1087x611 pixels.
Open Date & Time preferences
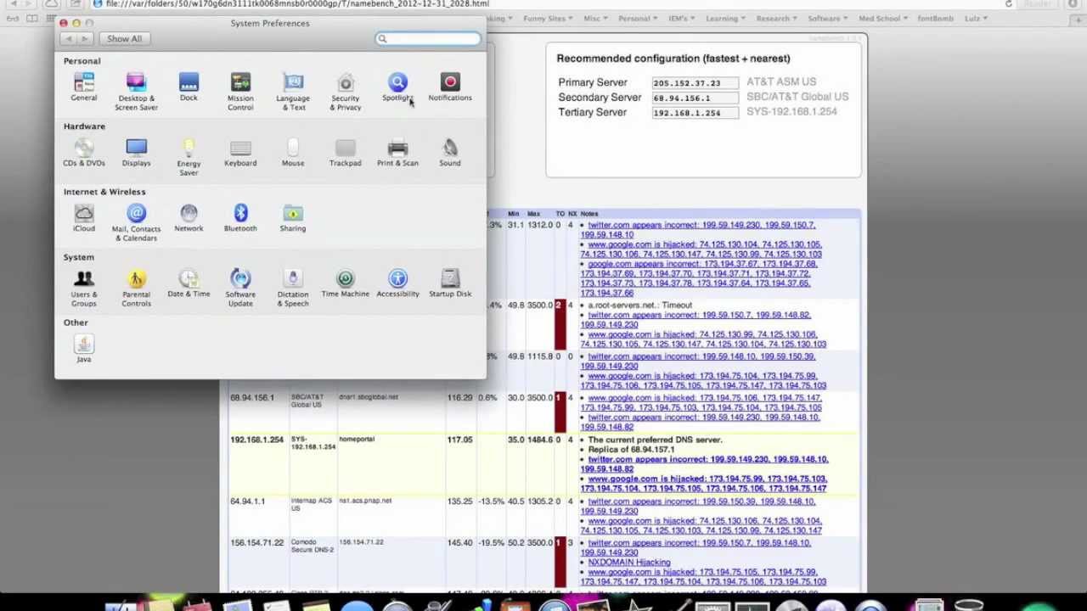coord(189,283)
